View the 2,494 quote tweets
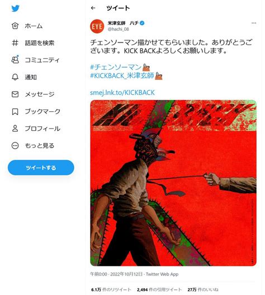 (x=159, y=289)
